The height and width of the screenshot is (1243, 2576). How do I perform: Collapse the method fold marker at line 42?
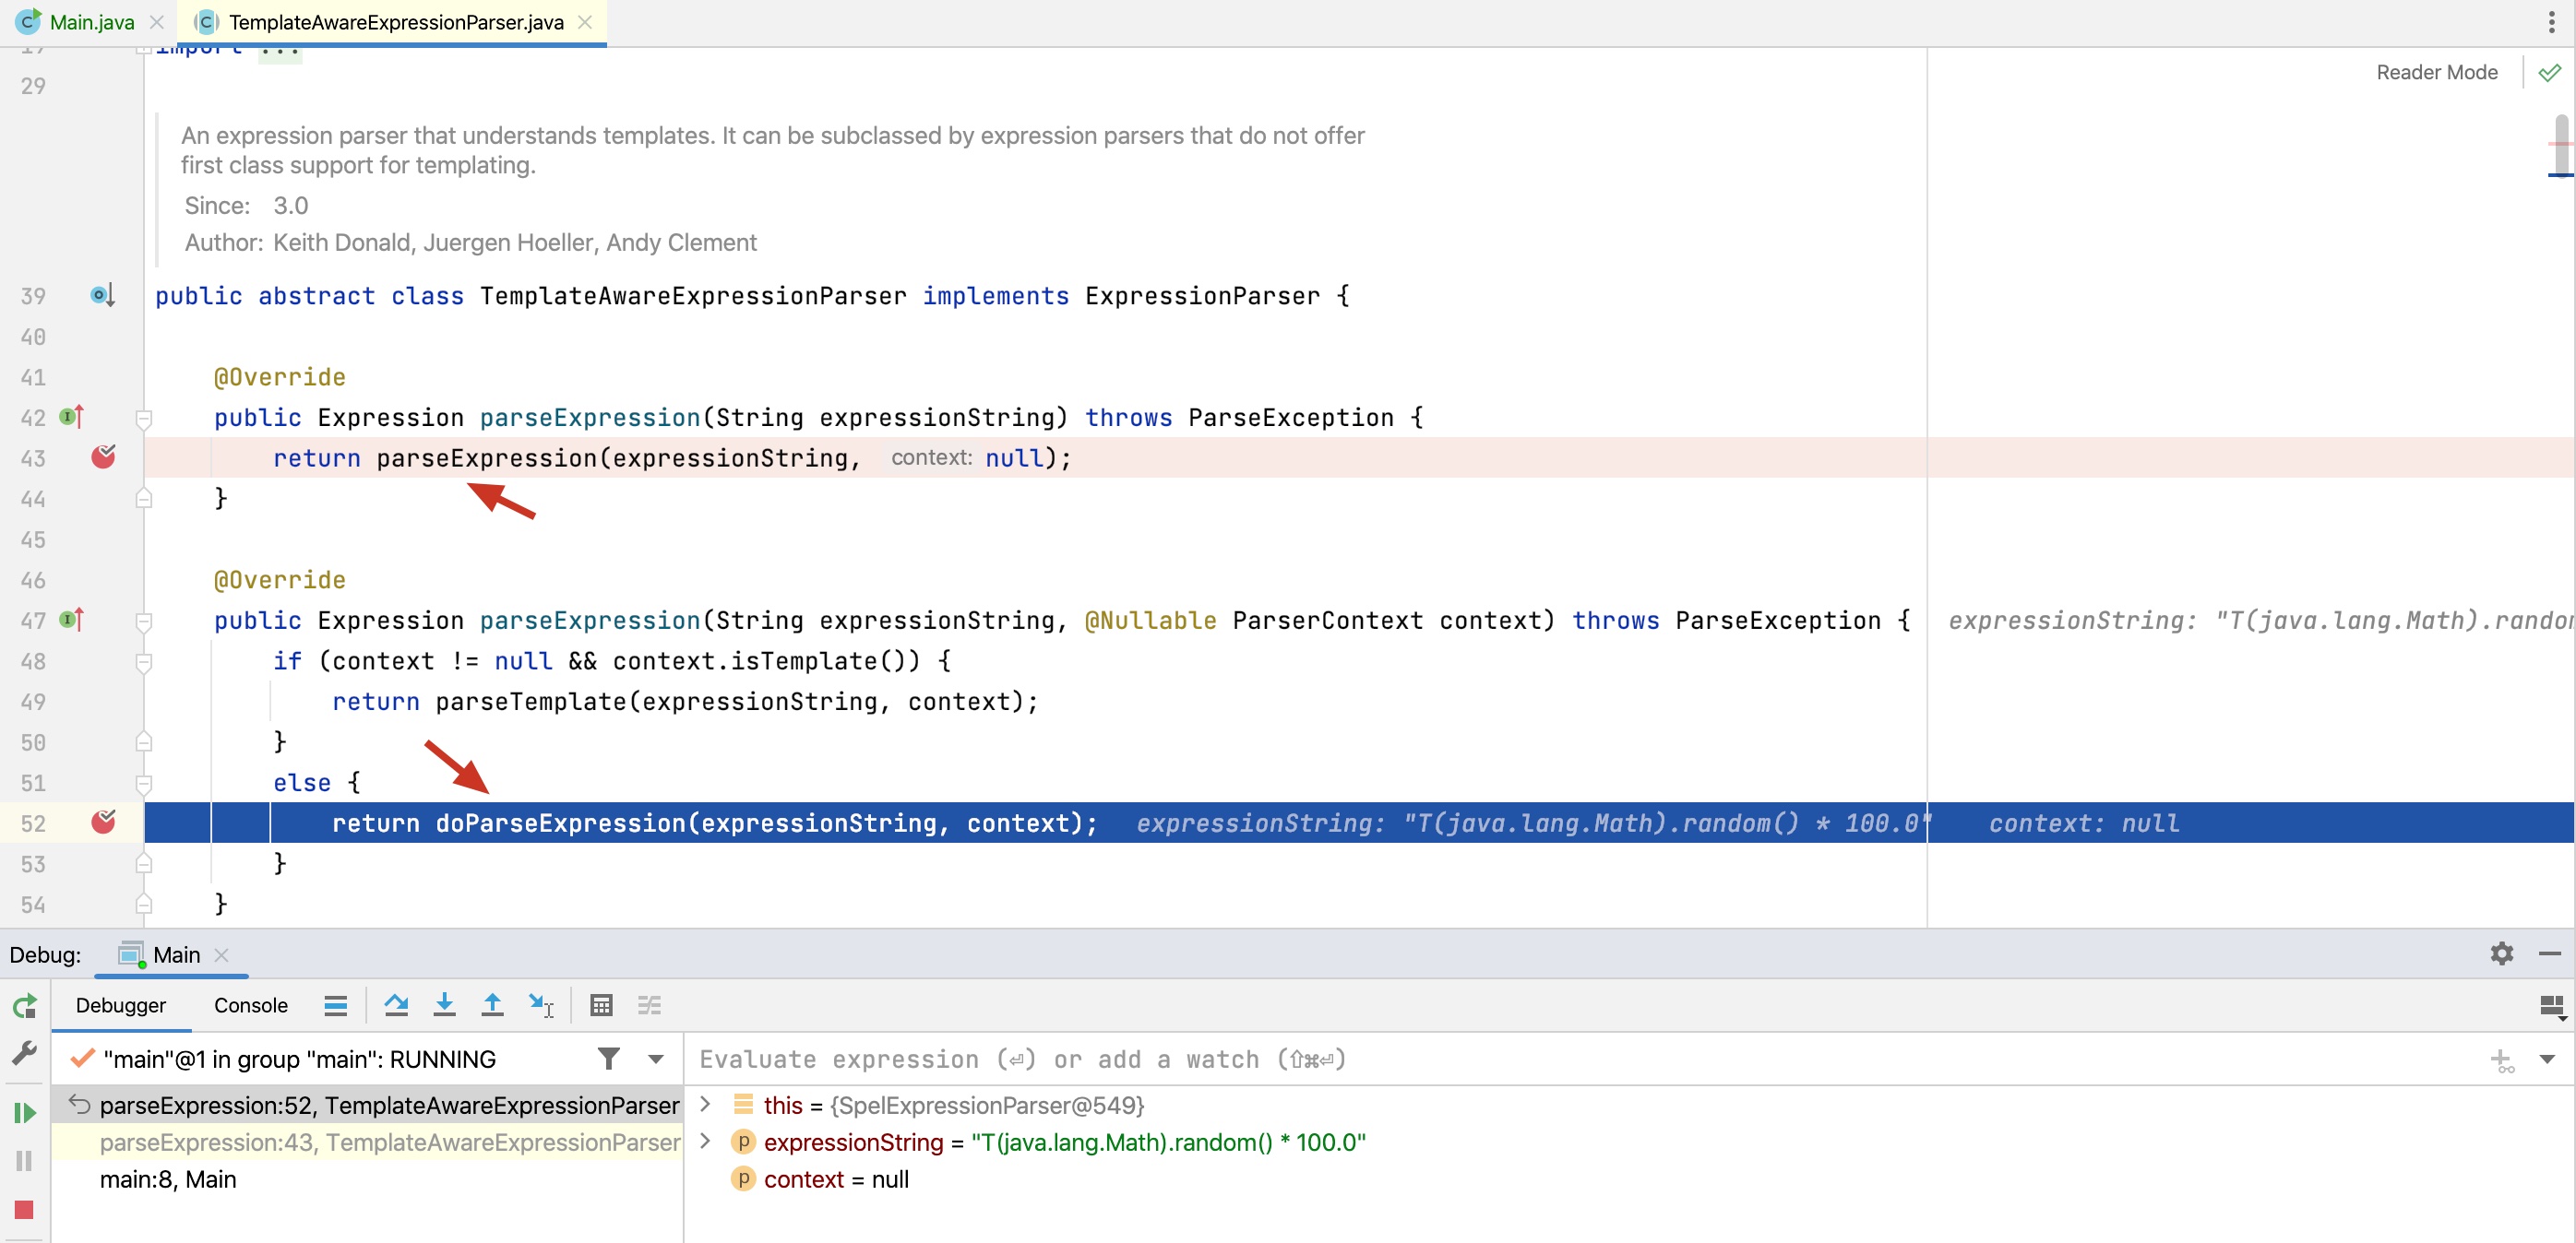click(144, 419)
